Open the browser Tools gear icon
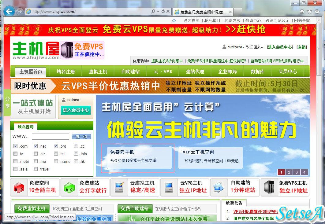The image size is (325, 224). pyautogui.click(x=317, y=11)
